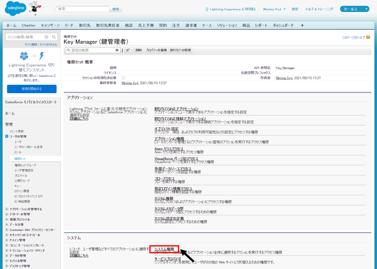377x269 pixels.
Task: Click すべて折りたたむ link in sidebar
Action: (48, 45)
